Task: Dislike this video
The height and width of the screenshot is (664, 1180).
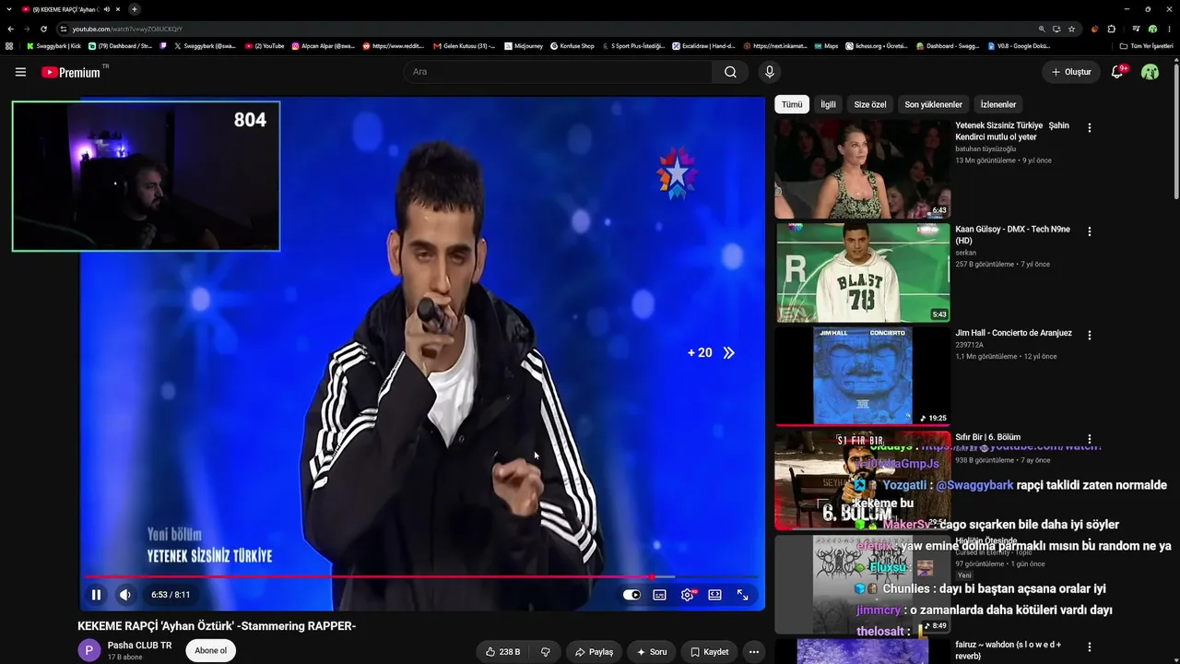Action: pyautogui.click(x=545, y=652)
